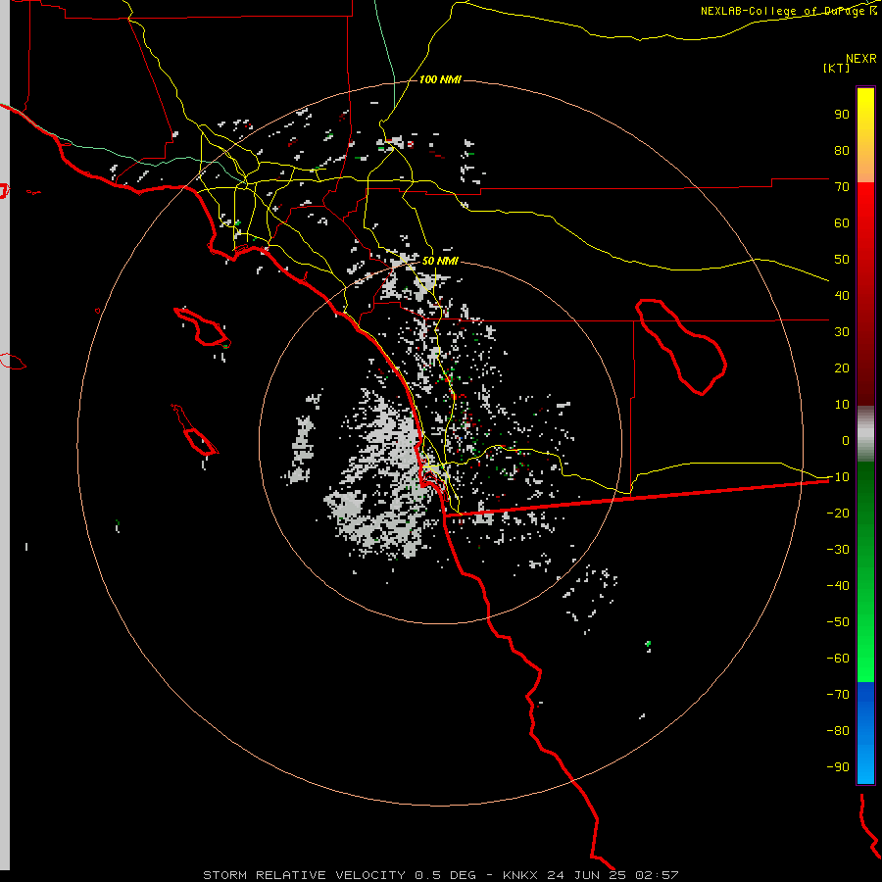The width and height of the screenshot is (882, 882).
Task: Select the "-20" value on the velocity scale
Action: point(838,514)
